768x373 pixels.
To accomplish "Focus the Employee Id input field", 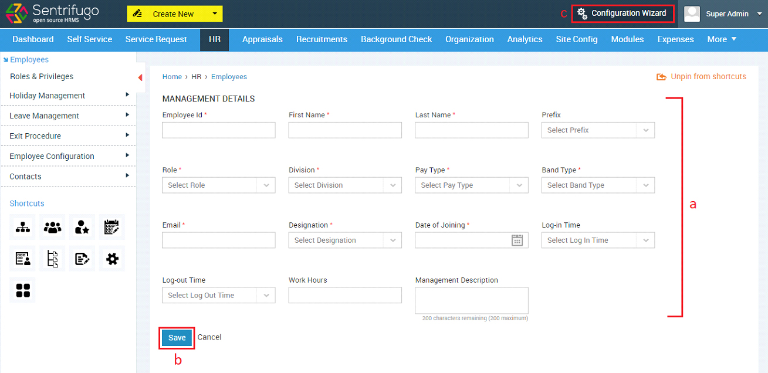I will pos(218,130).
